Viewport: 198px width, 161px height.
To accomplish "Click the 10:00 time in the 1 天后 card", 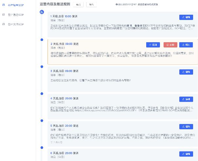I will [68, 16].
